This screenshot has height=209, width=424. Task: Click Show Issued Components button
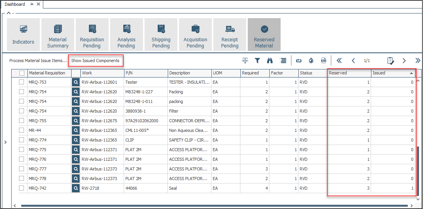[x=95, y=61]
